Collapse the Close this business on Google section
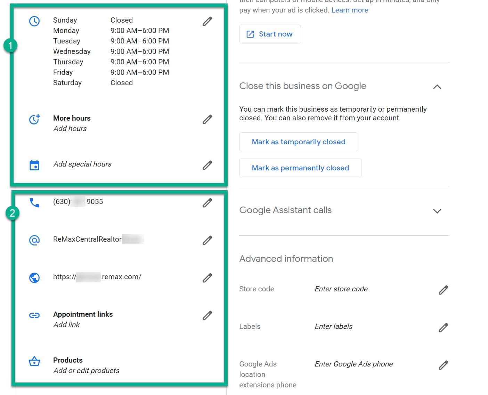This screenshot has height=395, width=488. tap(437, 87)
